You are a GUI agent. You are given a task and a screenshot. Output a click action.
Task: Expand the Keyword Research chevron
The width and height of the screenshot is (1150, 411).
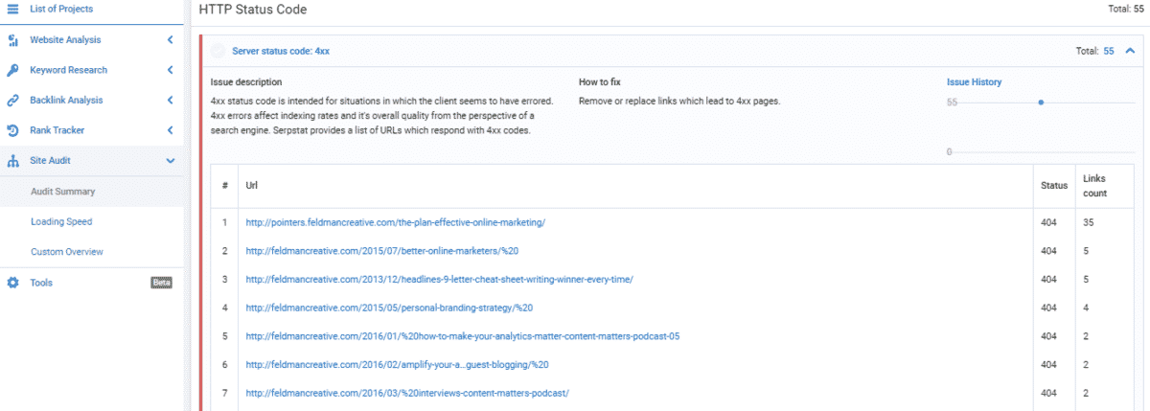click(x=170, y=70)
